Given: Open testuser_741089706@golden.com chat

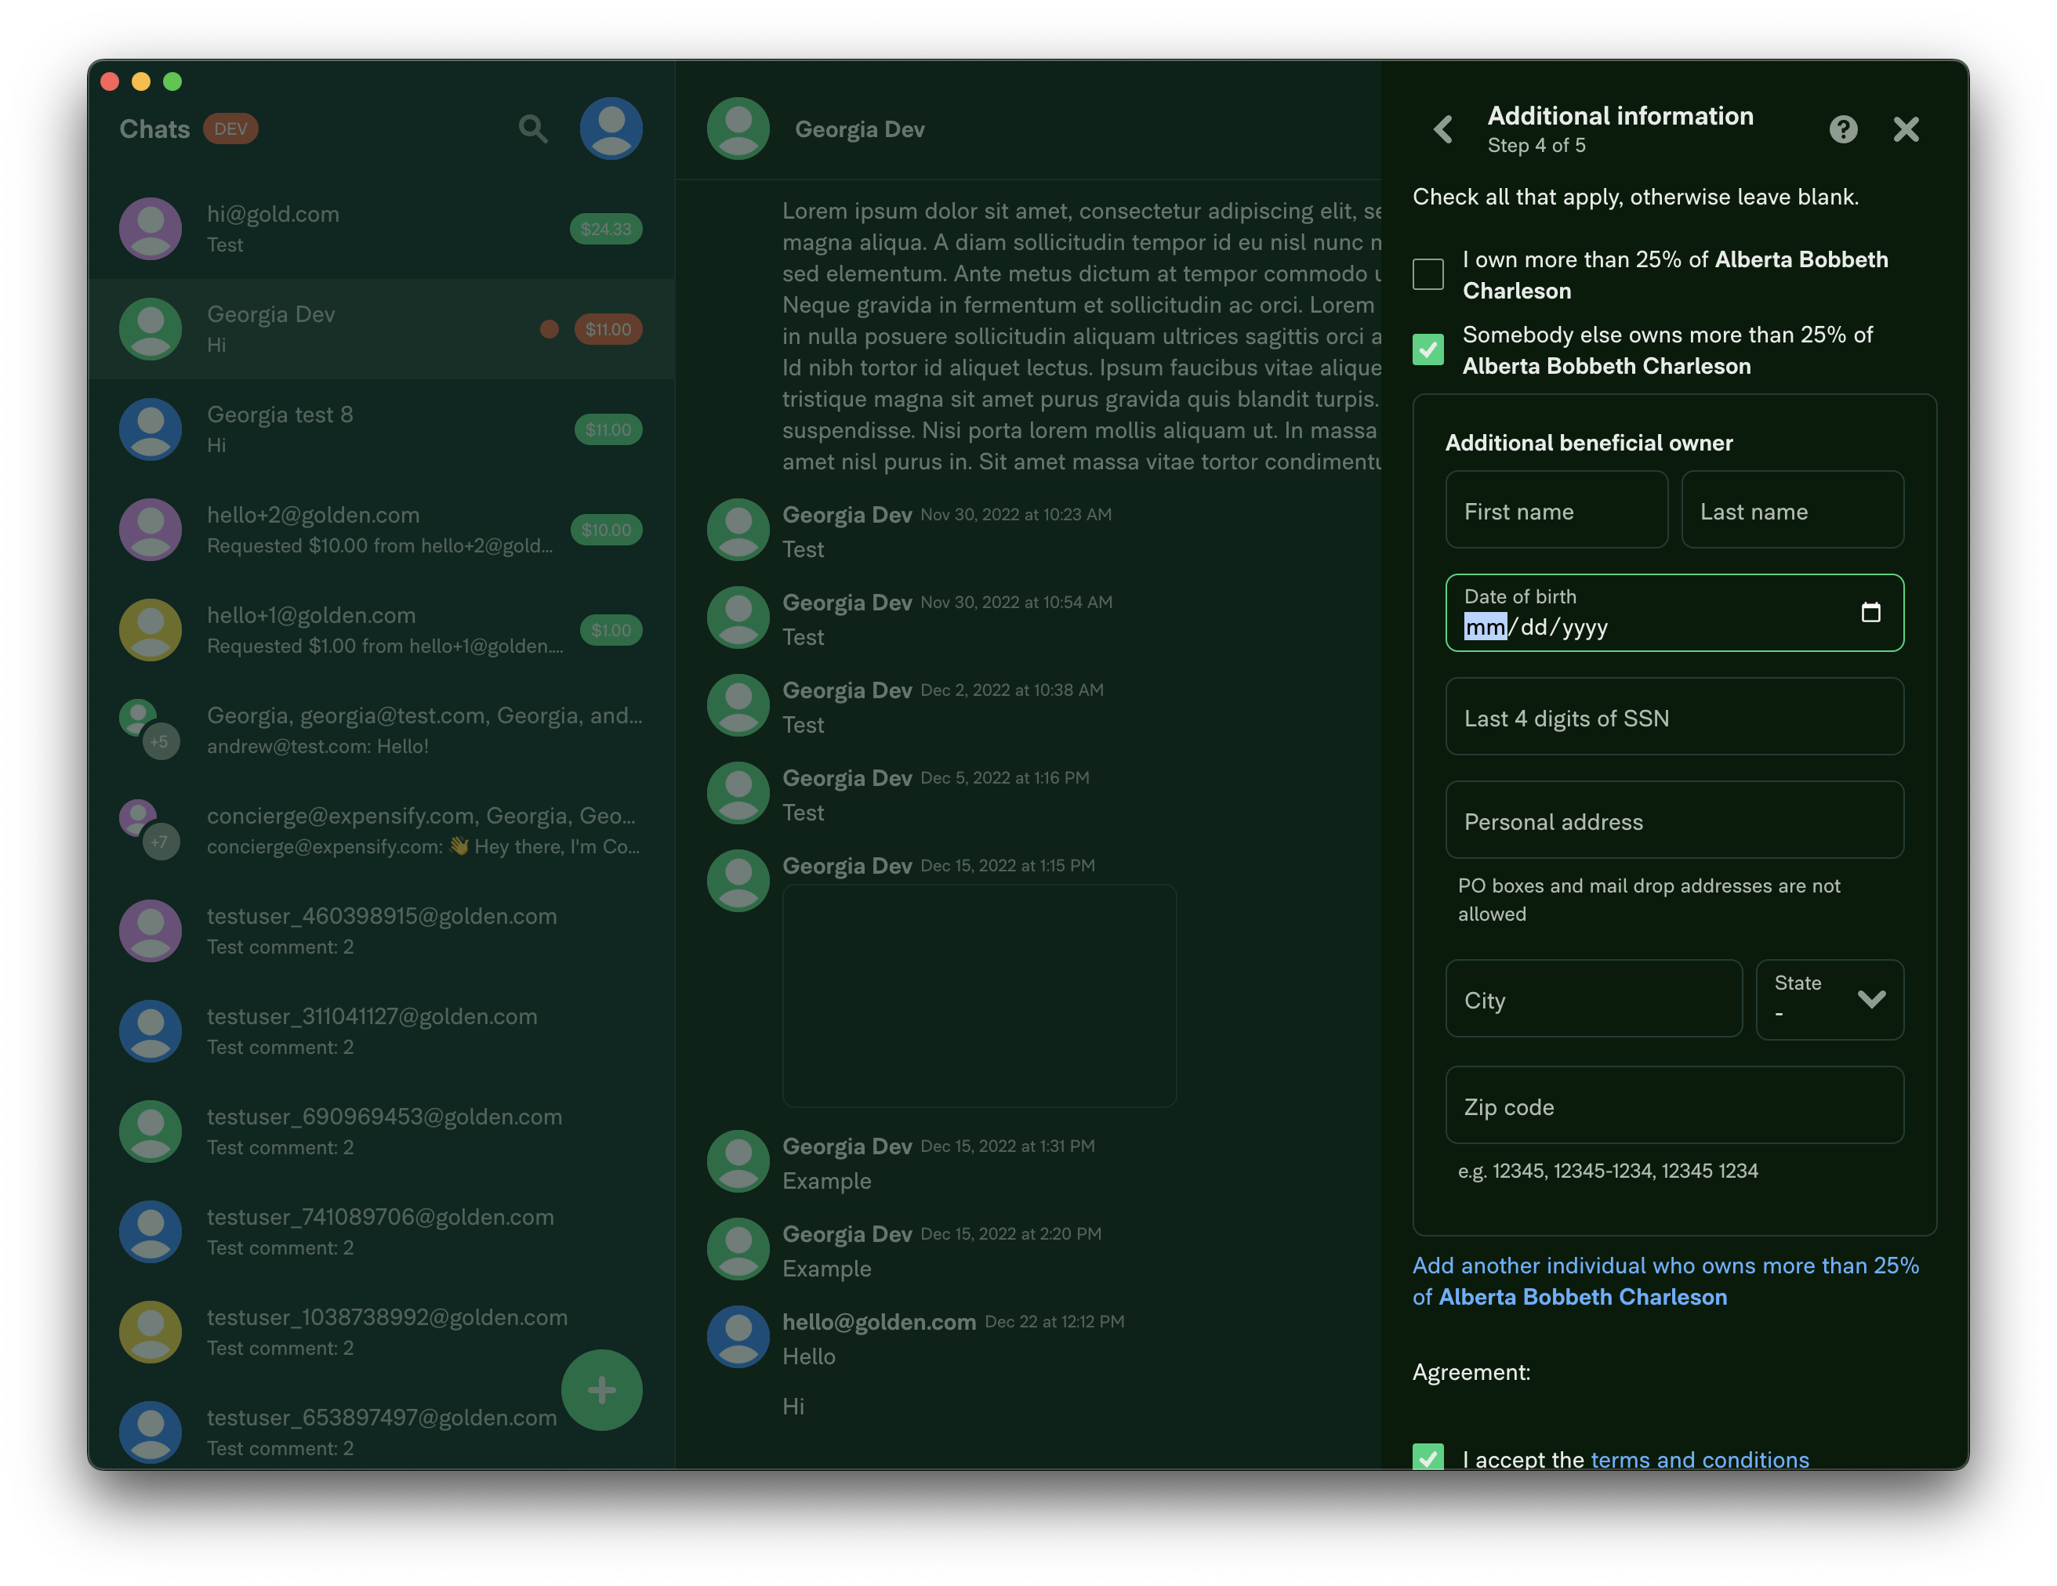Looking at the screenshot, I should (x=382, y=1231).
